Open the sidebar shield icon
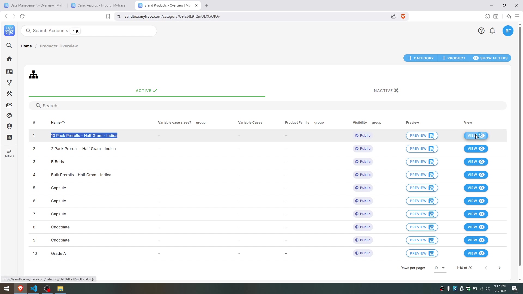 [x=9, y=126]
